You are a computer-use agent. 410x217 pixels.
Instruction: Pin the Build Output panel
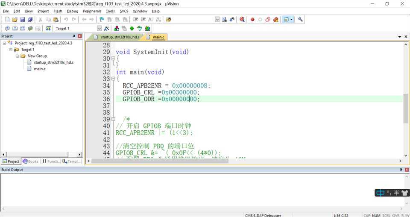click(401, 170)
